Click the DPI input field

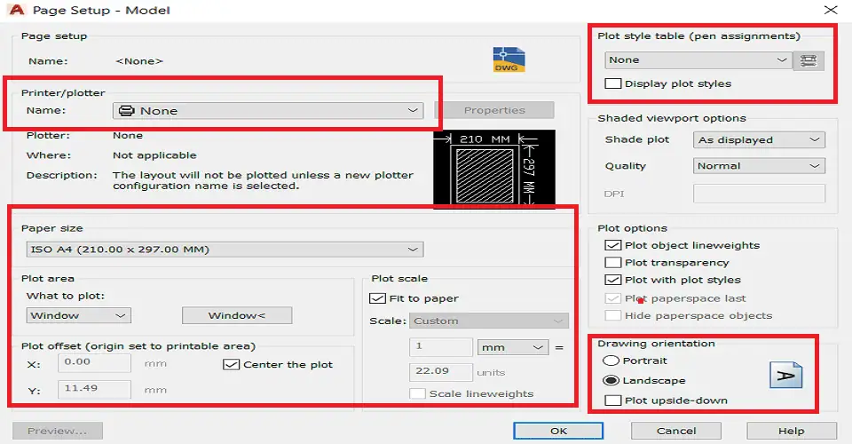pos(759,194)
